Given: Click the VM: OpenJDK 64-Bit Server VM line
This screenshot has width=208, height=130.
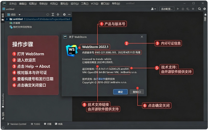Looking at the screenshot, I should 110,72.
